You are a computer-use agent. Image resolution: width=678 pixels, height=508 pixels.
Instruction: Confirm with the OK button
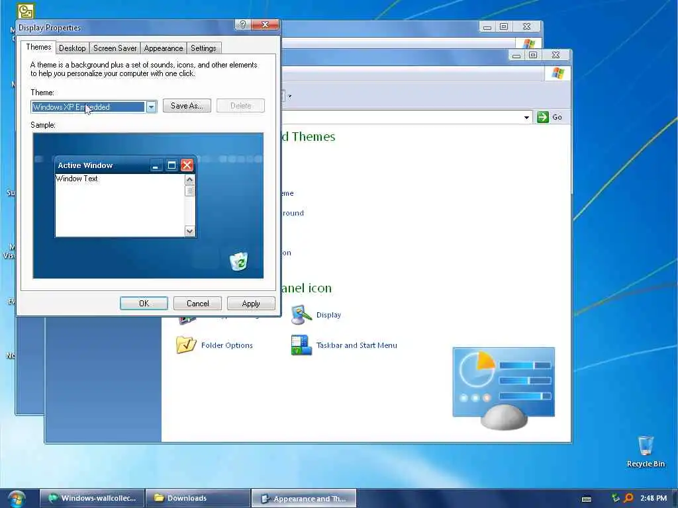(x=144, y=303)
